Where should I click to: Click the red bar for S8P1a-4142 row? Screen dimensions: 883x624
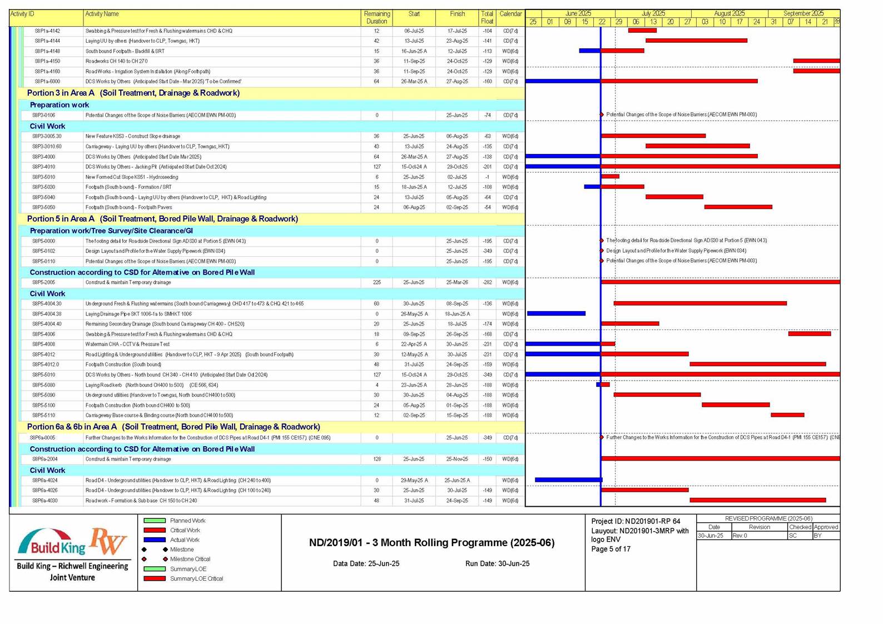(642, 31)
